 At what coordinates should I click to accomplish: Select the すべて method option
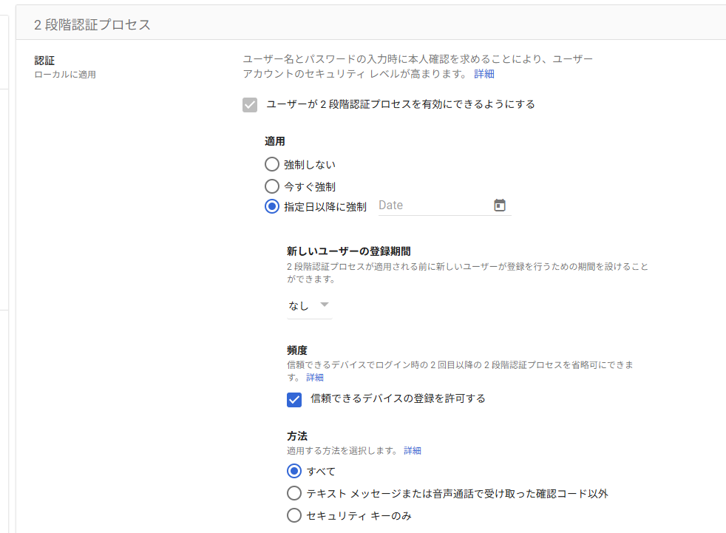(294, 471)
